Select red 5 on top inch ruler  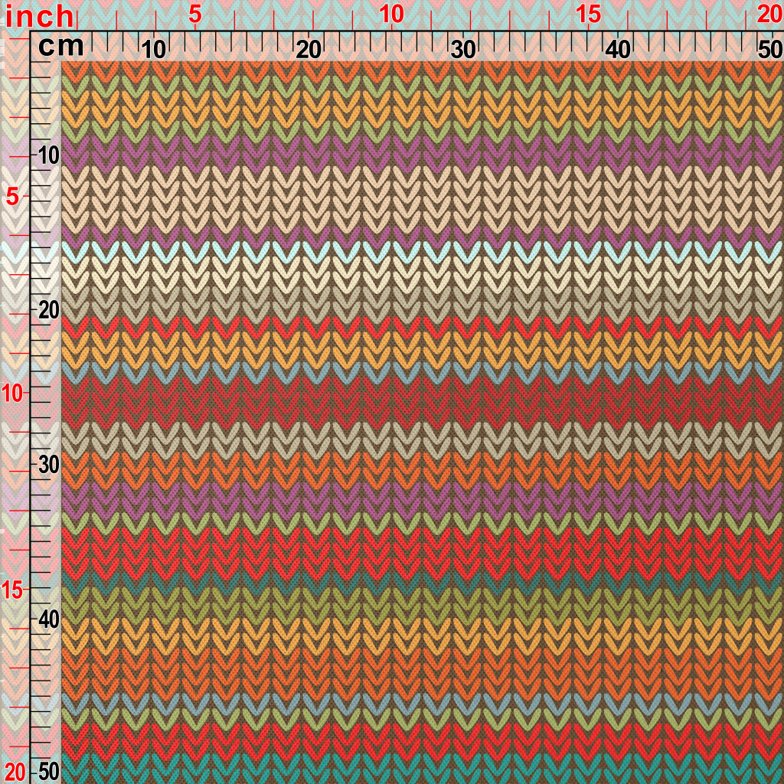(195, 15)
